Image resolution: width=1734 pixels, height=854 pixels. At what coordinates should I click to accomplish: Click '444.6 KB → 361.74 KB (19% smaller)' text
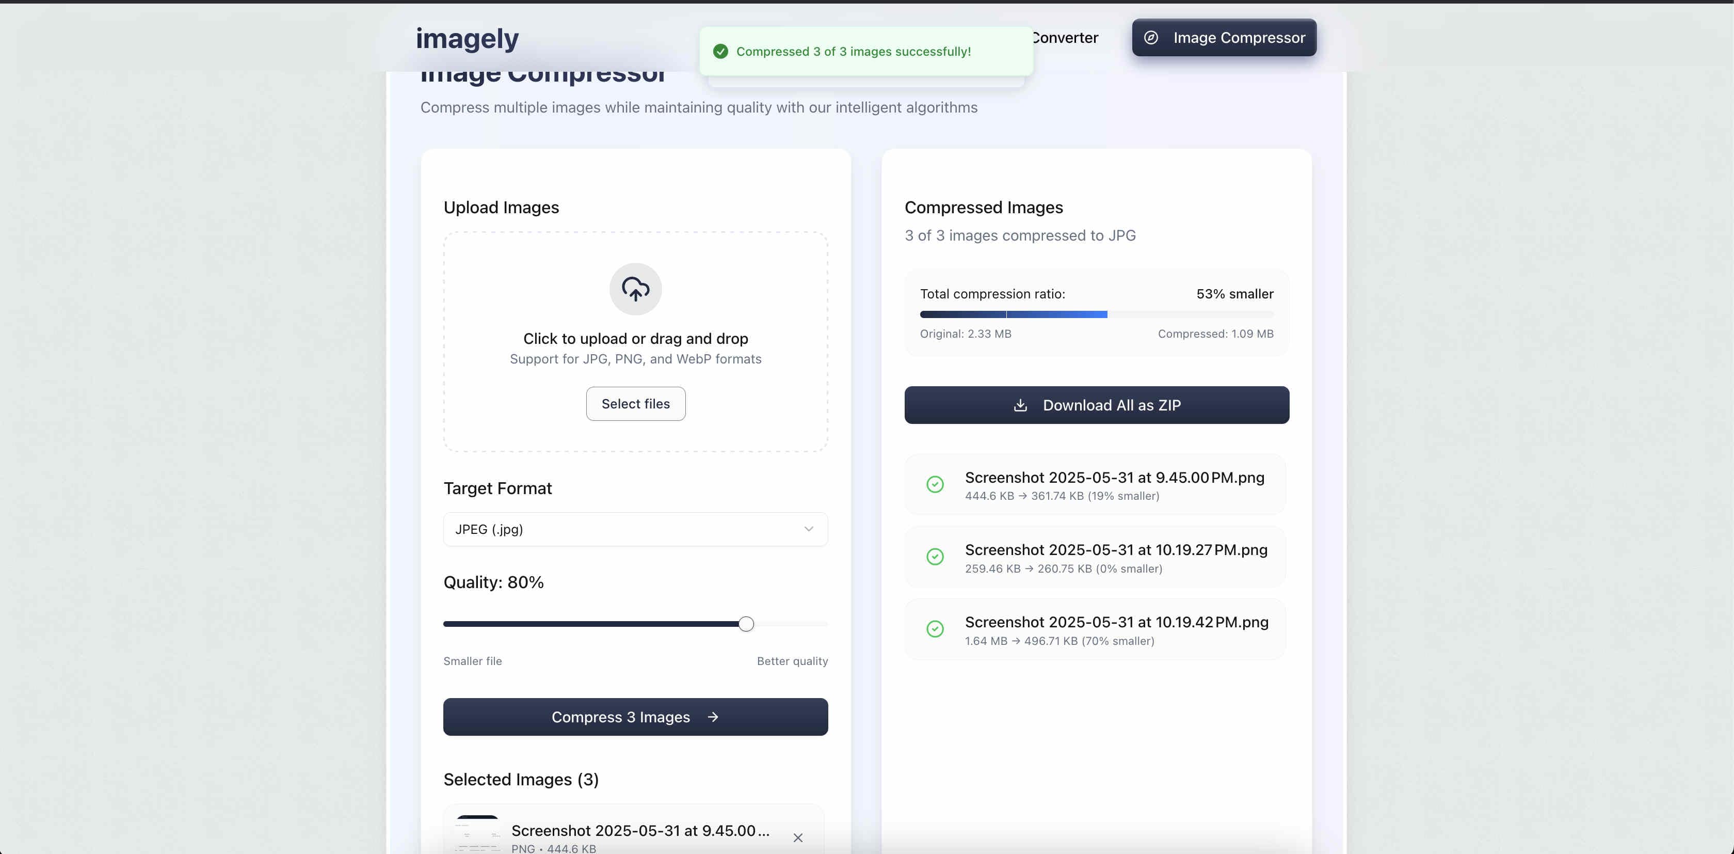click(x=1062, y=496)
